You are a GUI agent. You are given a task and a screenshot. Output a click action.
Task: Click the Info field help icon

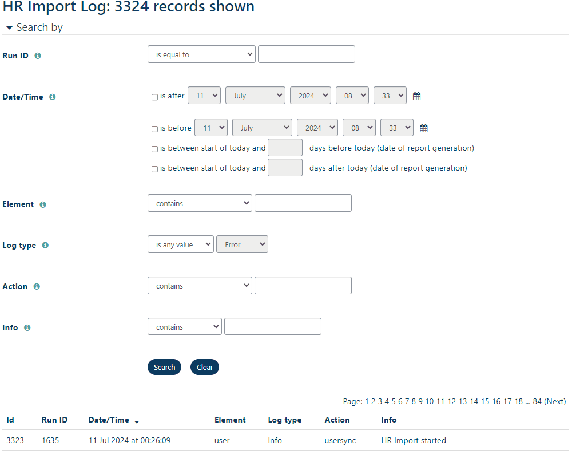[x=27, y=328]
